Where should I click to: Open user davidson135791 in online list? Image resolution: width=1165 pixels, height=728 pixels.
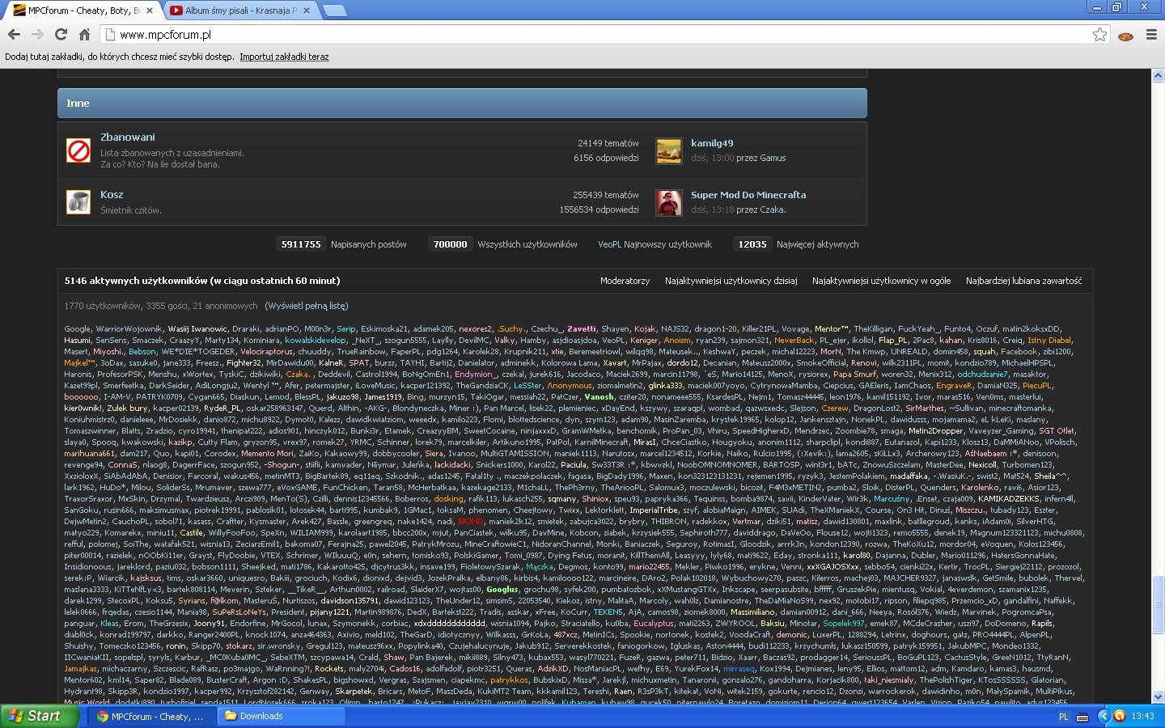pos(349,601)
